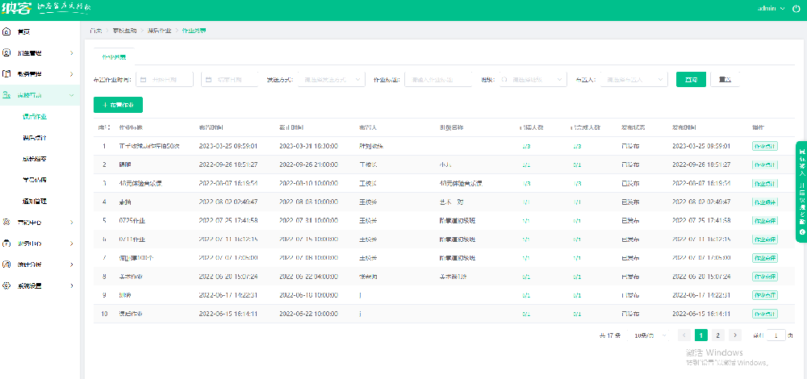Viewport: 807px width, 379px height.
Task: Click row 2 green submitted count link
Action: tap(526, 165)
